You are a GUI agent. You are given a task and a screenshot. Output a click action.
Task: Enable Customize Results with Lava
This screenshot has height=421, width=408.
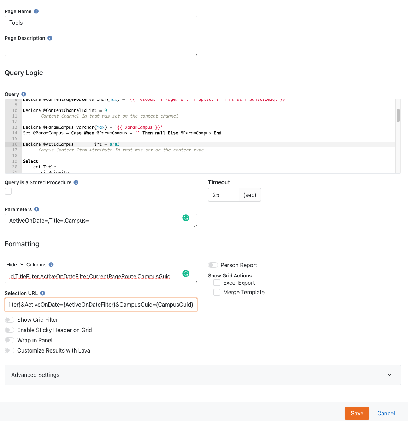pyautogui.click(x=10, y=350)
